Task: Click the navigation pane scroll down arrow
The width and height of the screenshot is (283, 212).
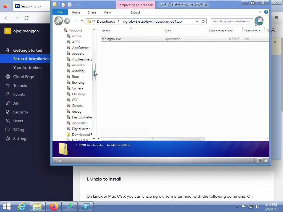Action: (94, 139)
